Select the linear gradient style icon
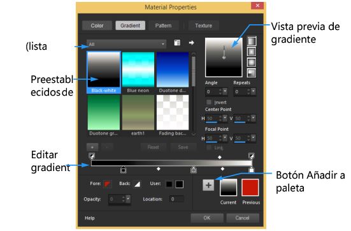This screenshot has width=351, height=231. click(x=252, y=41)
